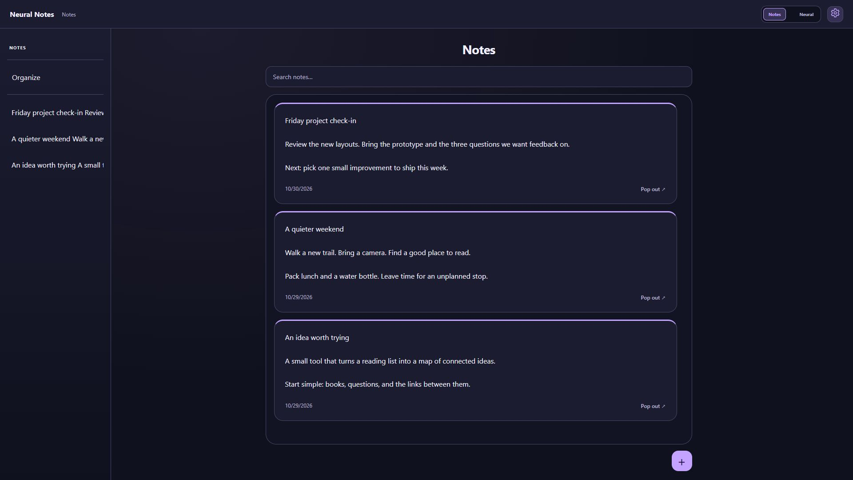This screenshot has width=853, height=480.
Task: Open the An idea worth trying card title
Action: point(317,338)
